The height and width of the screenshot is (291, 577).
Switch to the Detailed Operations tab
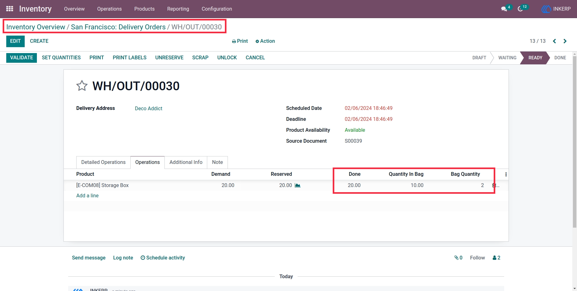pos(103,162)
